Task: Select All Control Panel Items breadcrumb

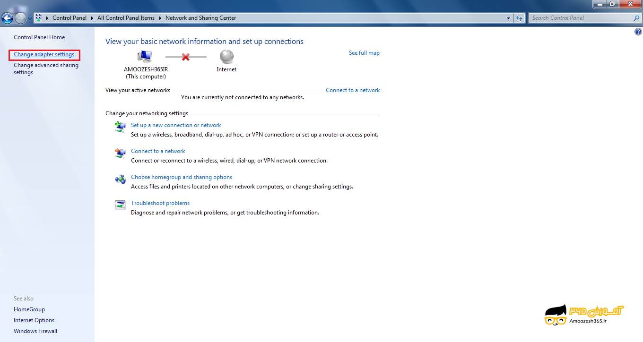Action: (x=126, y=18)
